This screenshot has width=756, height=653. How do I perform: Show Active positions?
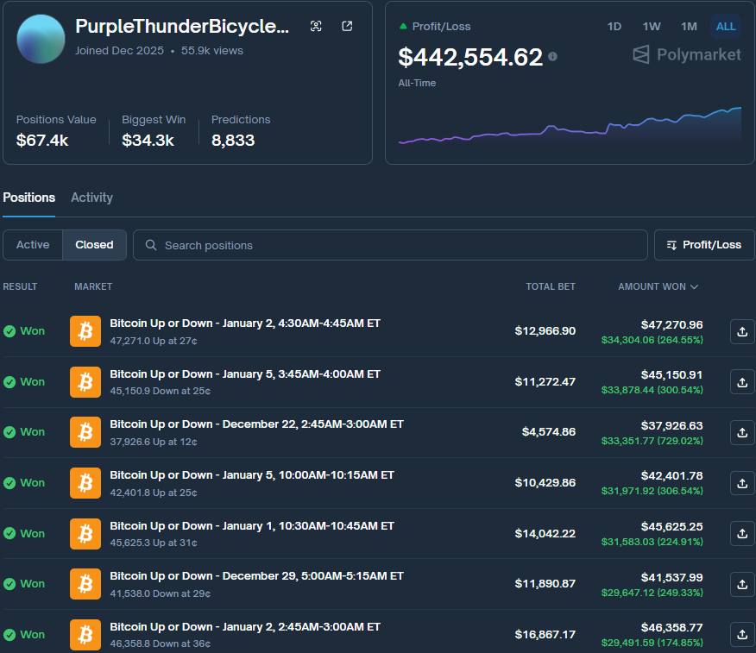(x=33, y=245)
